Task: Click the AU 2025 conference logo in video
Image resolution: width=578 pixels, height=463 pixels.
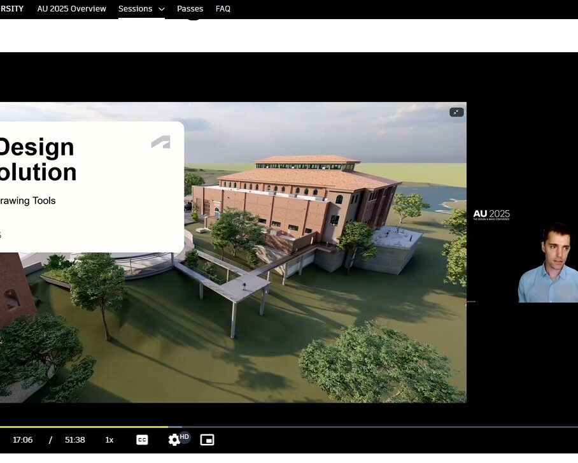Action: coord(491,215)
